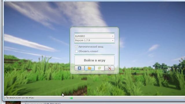Click the thumbnail in the window behind
The image size is (185, 104).
click(13, 103)
